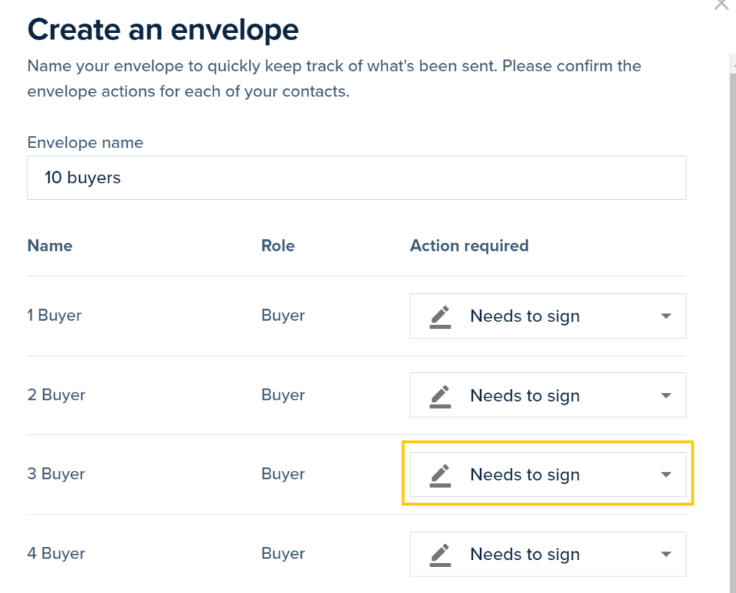Viewport: 736px width, 593px height.
Task: Select the "2 Buyer" contact name
Action: click(x=56, y=395)
